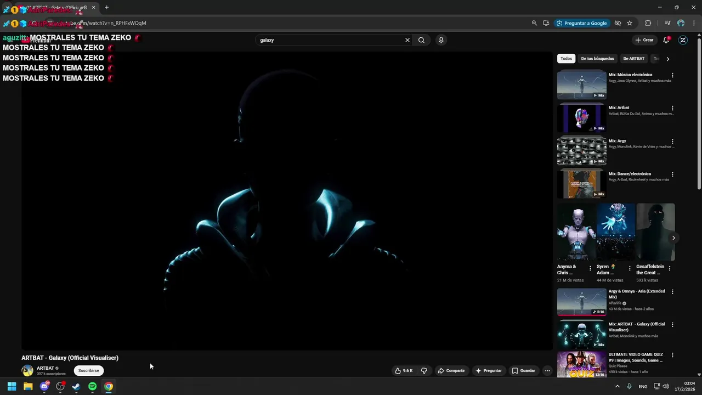Screen dimensions: 702x395
Task: Open Ultimate Video Game Quiz thumbnail
Action: tap(582, 365)
